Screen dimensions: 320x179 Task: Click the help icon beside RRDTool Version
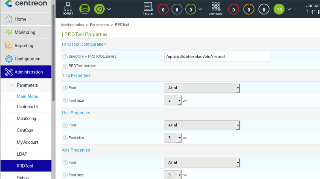[65, 66]
